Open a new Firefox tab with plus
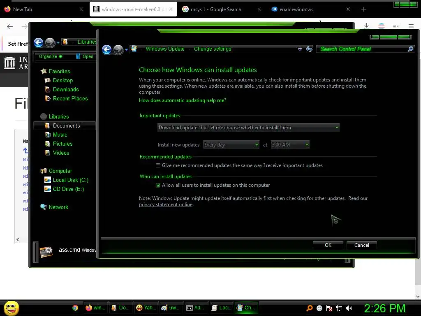 [363, 9]
